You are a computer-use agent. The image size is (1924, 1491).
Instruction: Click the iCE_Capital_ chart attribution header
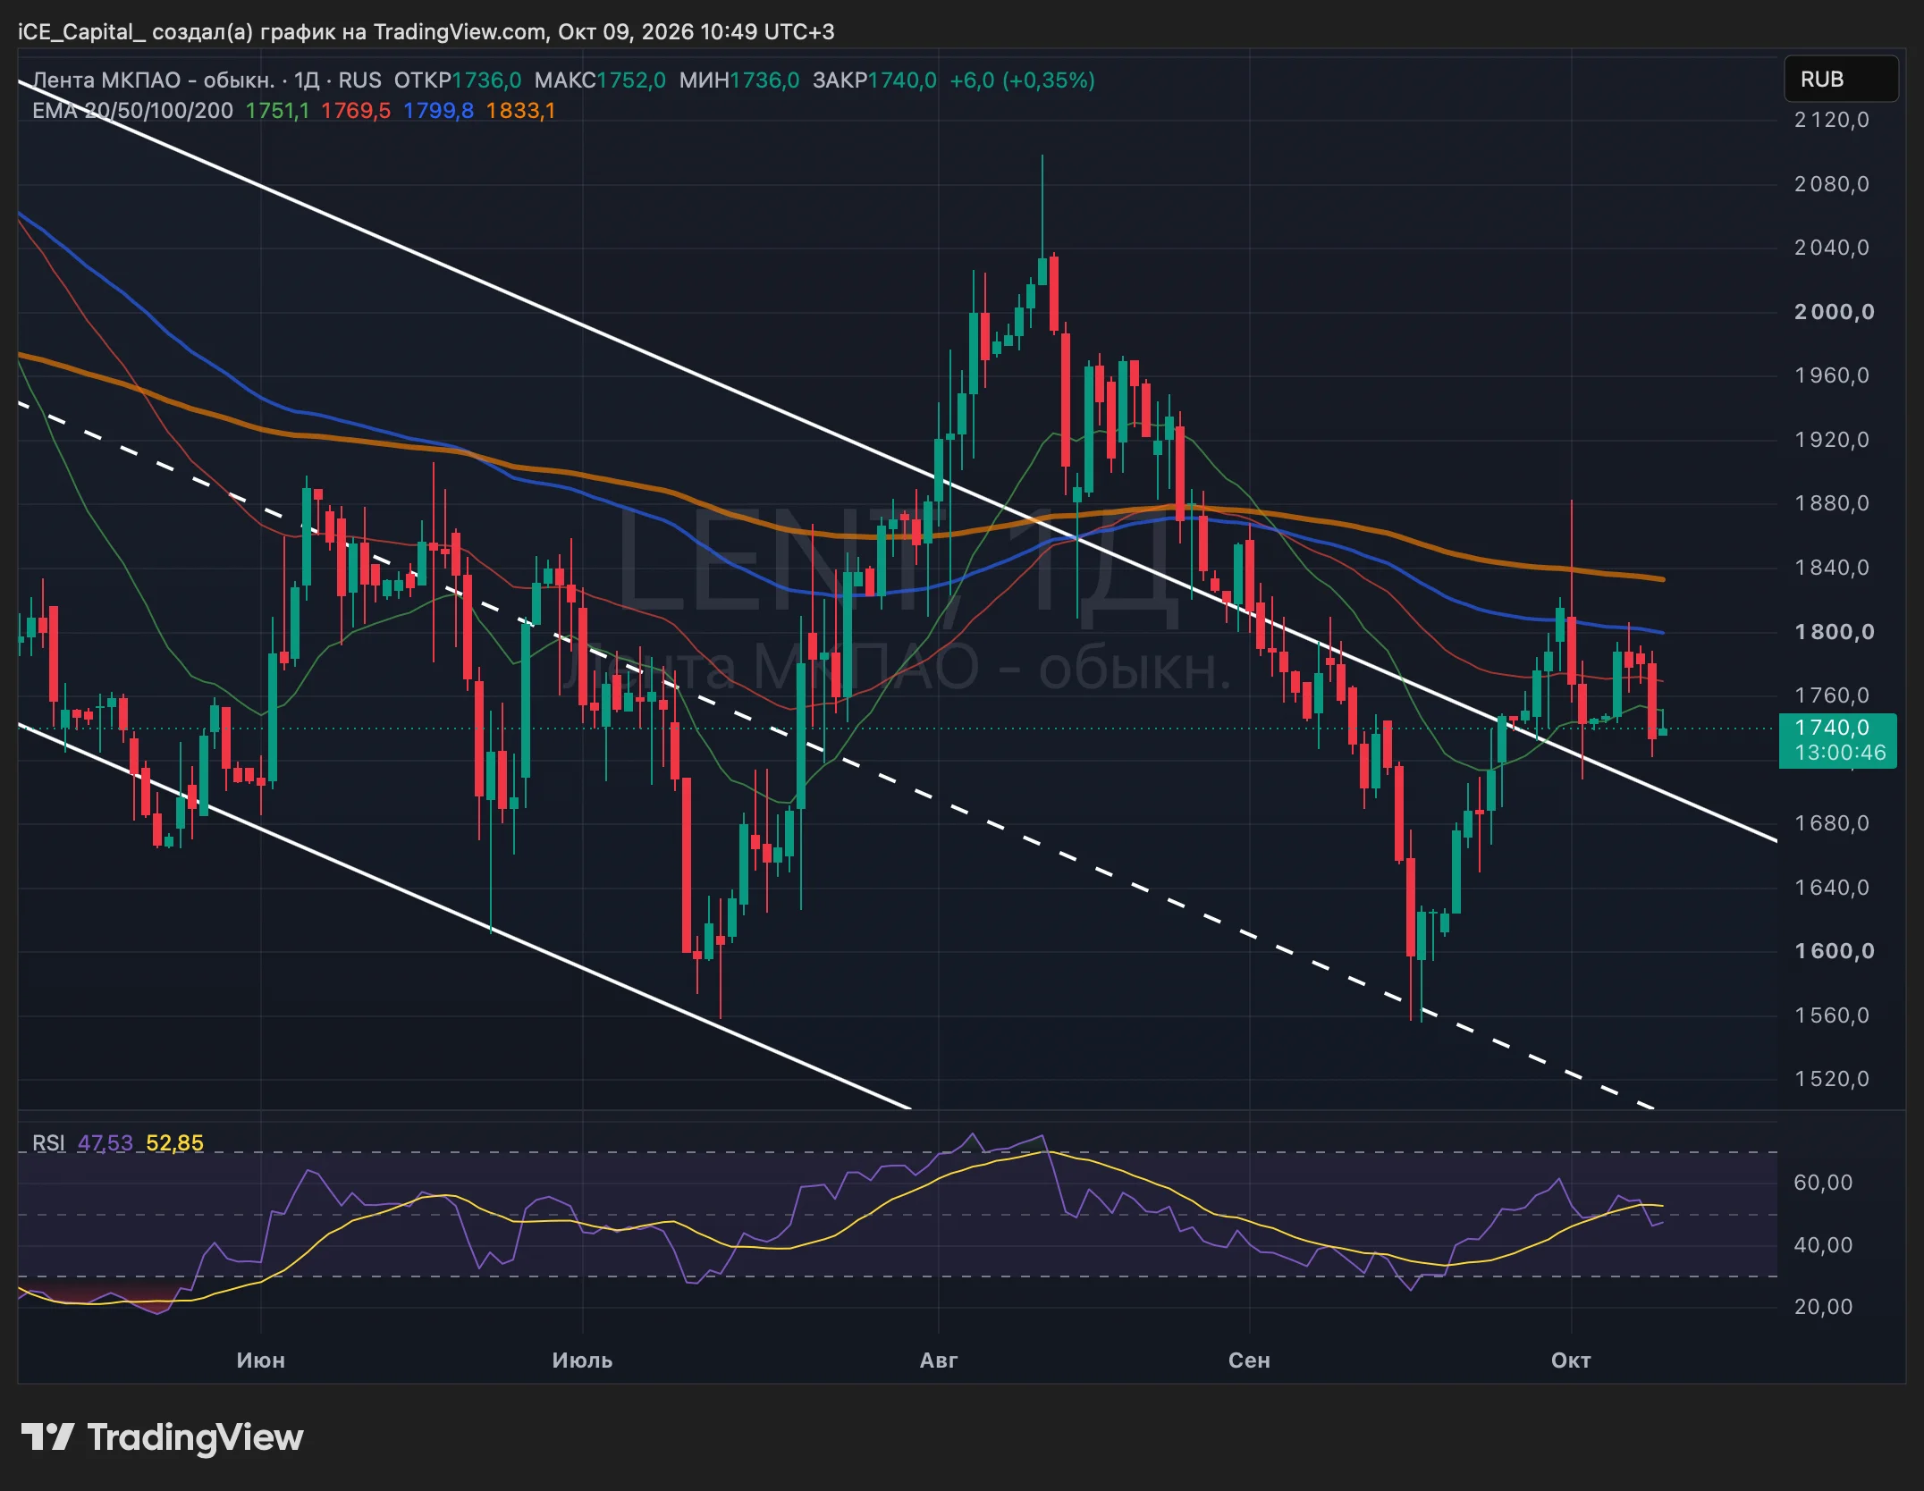coord(426,32)
